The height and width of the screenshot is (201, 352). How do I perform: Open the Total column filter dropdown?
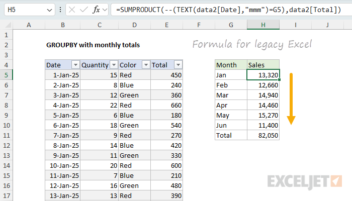click(x=178, y=65)
